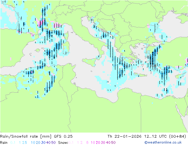Screen dimensions: 188x145
Task: Select the rain 0.1 legend value
Action: (13, 143)
